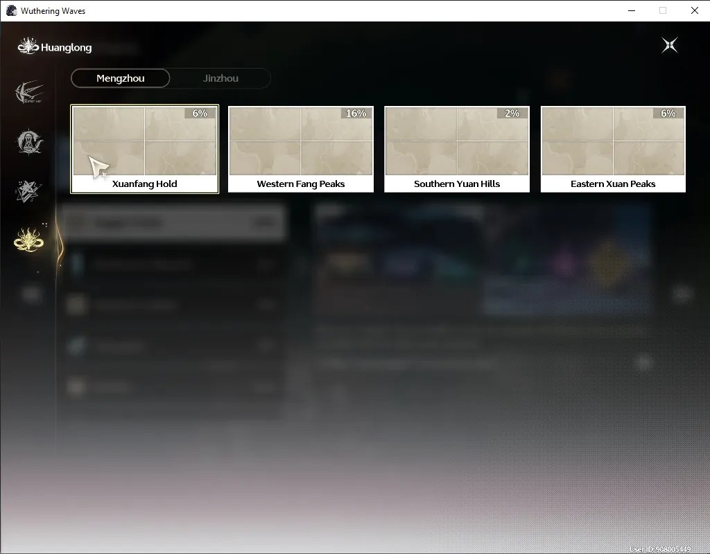Click the 16% progress badge on Western Fang Peaks
710x554 pixels.
pyautogui.click(x=356, y=113)
